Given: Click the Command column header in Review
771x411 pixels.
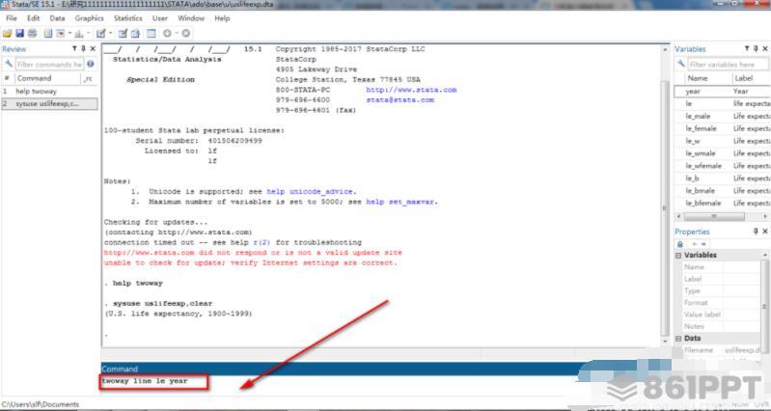Looking at the screenshot, I should [x=47, y=78].
